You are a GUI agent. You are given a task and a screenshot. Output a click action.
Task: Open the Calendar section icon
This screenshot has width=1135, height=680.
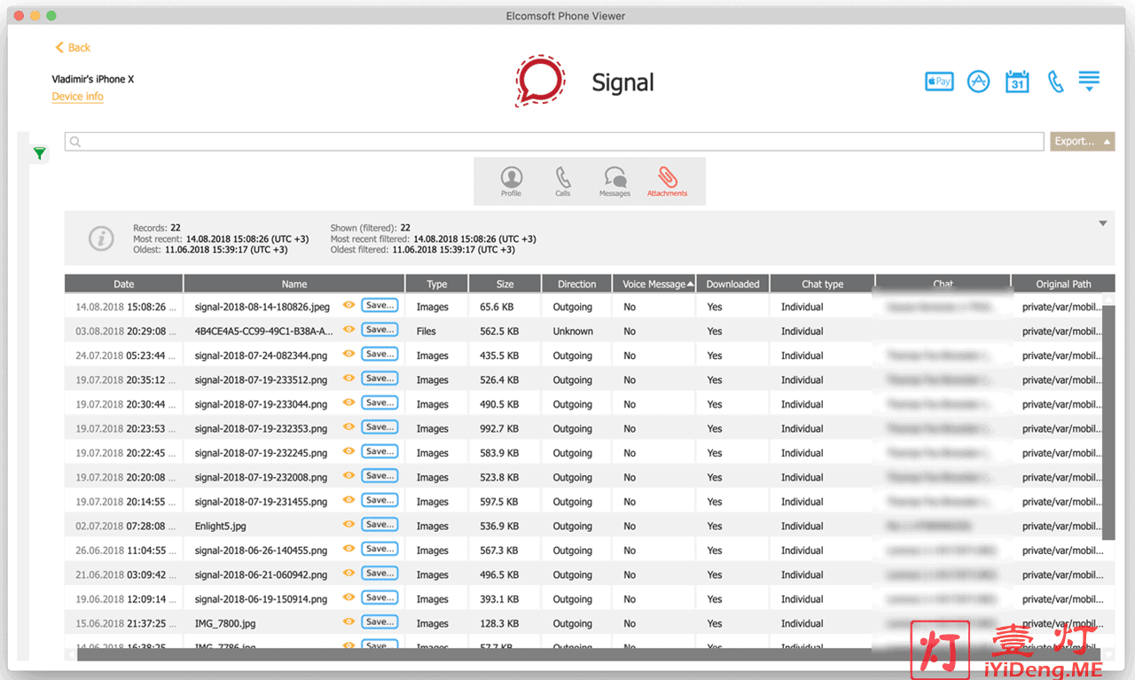click(x=1017, y=82)
